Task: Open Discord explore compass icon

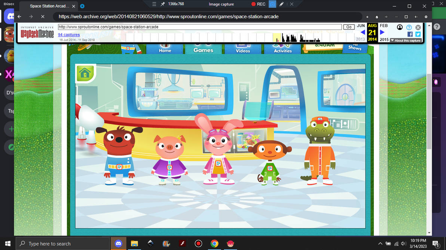Action: click(x=10, y=147)
